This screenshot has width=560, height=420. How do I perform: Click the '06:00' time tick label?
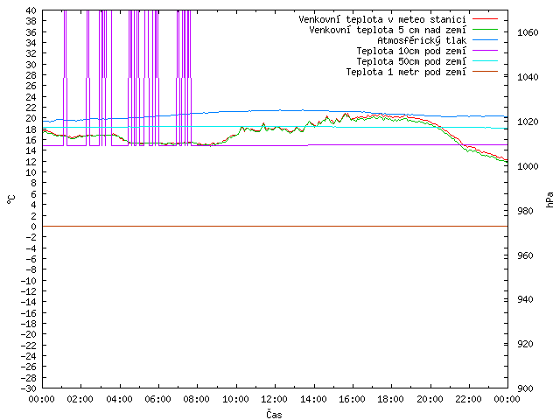(157, 399)
